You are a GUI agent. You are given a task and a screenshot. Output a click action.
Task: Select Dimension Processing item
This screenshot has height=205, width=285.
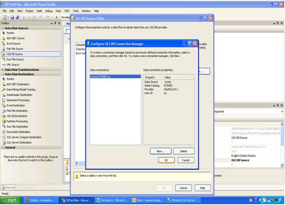click(x=18, y=100)
